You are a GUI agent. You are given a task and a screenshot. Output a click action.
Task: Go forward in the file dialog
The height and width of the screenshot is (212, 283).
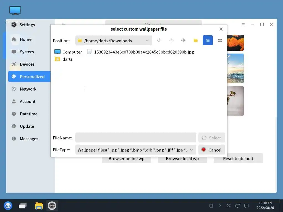(x=171, y=40)
